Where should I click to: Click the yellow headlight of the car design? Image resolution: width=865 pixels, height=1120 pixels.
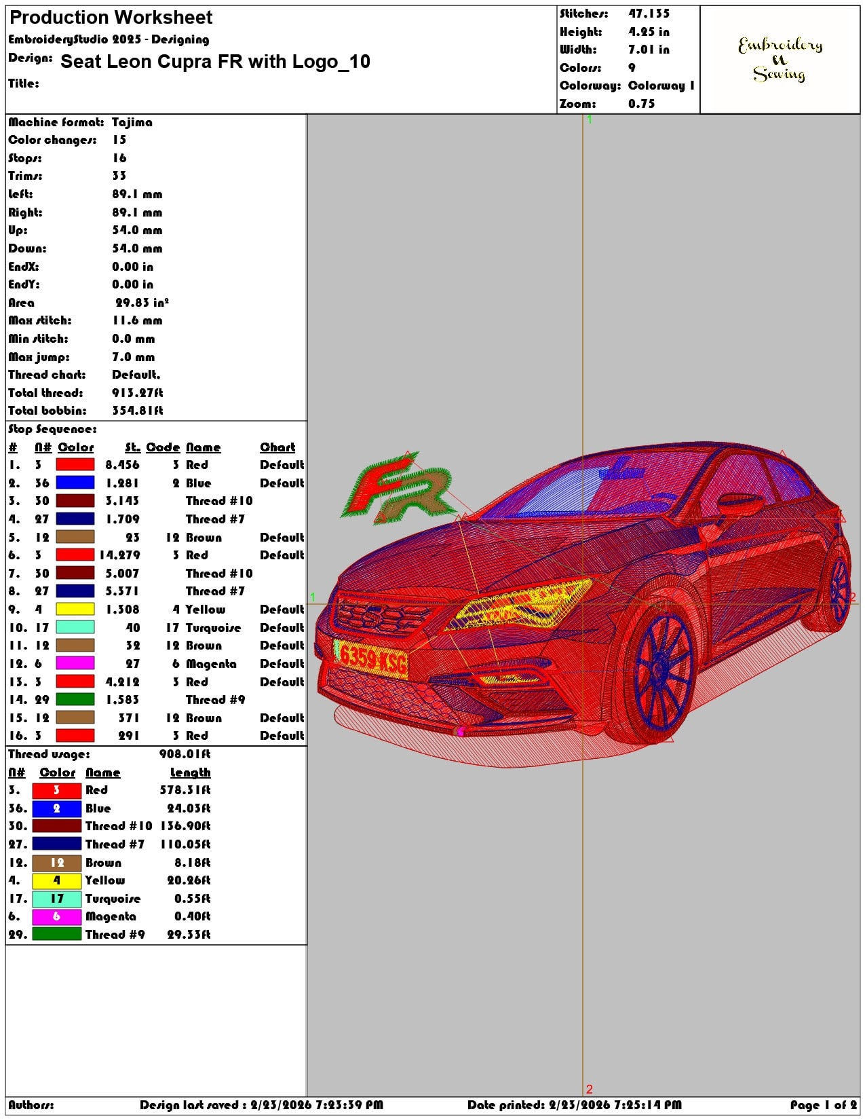519,604
